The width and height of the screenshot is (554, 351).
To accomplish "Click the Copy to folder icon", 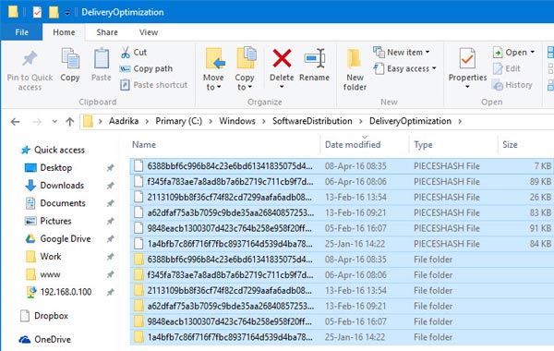I will point(246,57).
